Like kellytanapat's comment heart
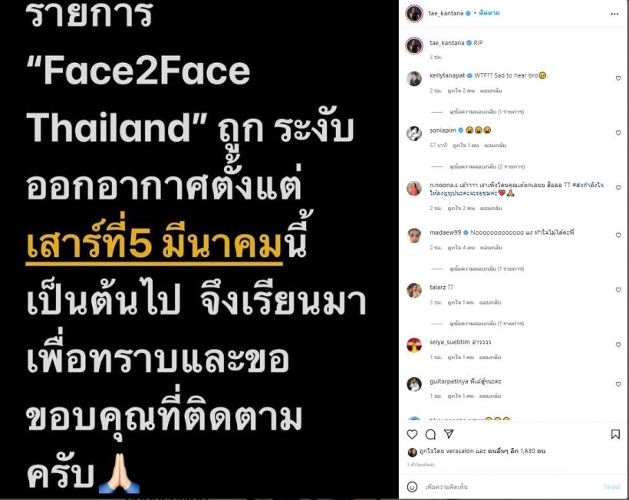This screenshot has height=500, width=629. point(618,78)
